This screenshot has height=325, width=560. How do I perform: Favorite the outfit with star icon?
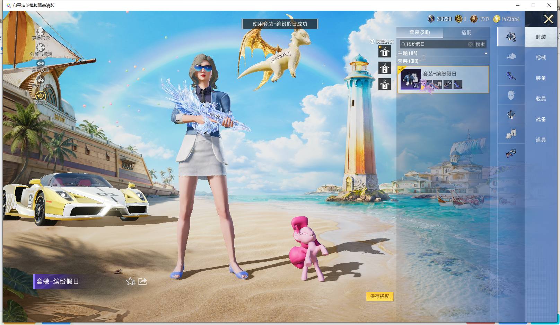[131, 281]
